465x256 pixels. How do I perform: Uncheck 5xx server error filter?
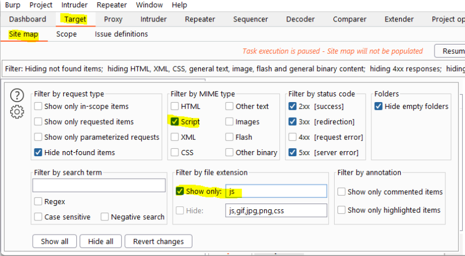tap(292, 152)
